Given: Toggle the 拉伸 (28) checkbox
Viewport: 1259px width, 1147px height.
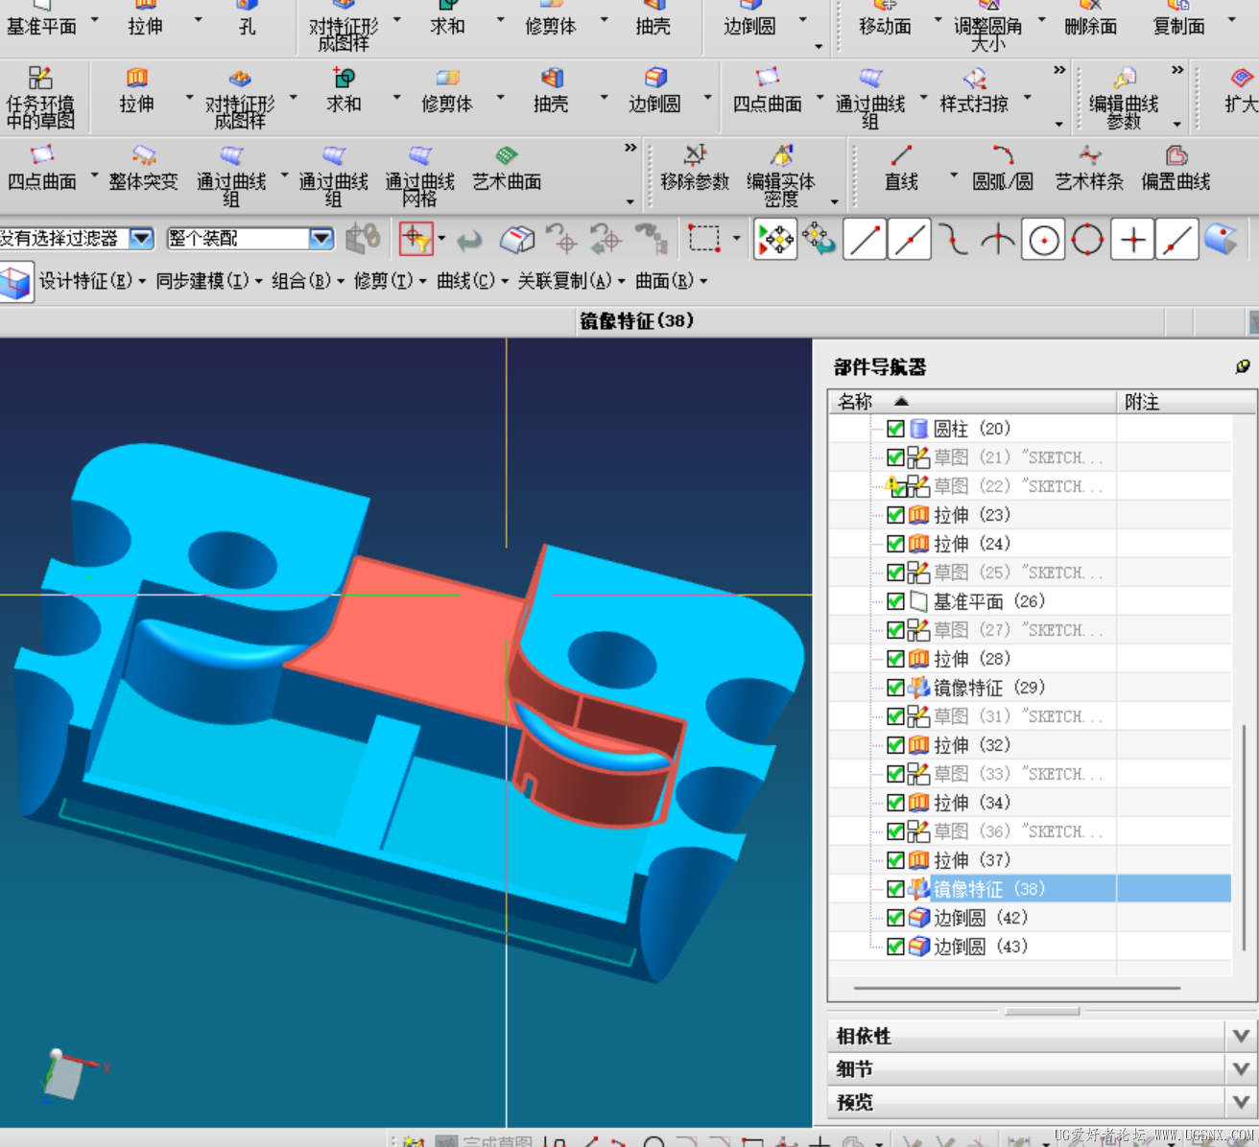Looking at the screenshot, I should point(895,659).
